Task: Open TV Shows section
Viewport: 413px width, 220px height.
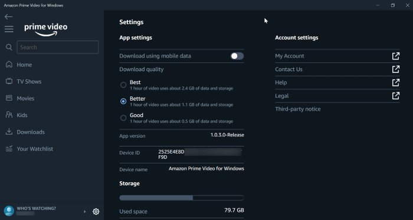Action: (29, 81)
